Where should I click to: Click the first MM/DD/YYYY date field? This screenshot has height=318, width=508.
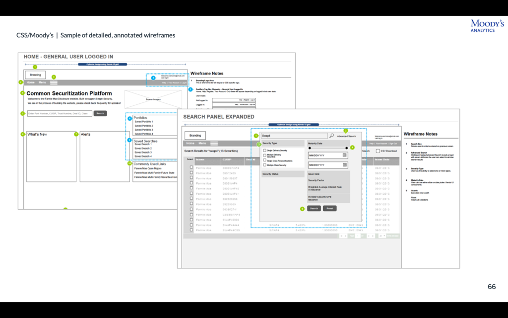coord(328,156)
